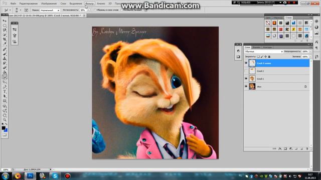Select the Eraser tool
321x180 pixels.
click(5, 68)
